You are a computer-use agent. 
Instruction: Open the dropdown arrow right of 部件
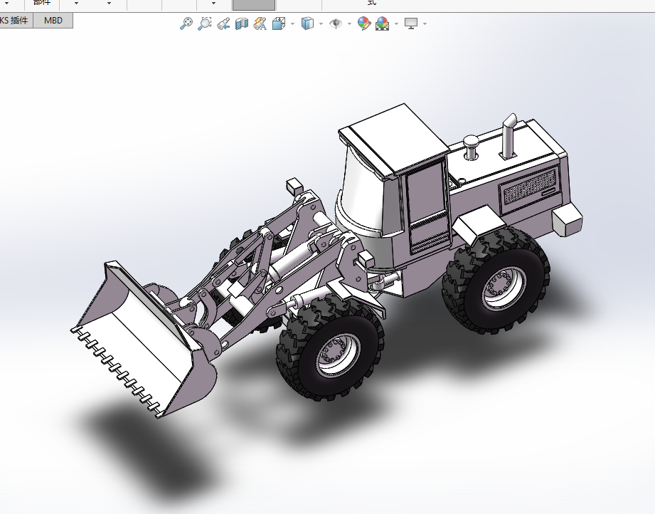(76, 4)
